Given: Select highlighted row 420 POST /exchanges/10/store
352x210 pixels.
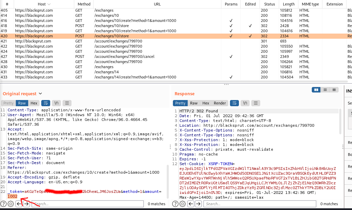Looking at the screenshot, I should coord(176,36).
